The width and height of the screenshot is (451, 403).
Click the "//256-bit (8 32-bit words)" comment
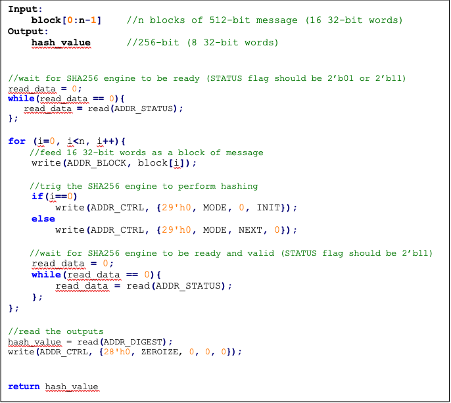coord(202,43)
